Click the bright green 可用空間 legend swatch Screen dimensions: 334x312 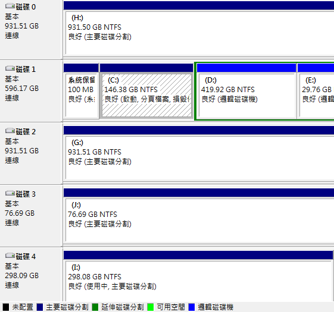tap(151, 307)
